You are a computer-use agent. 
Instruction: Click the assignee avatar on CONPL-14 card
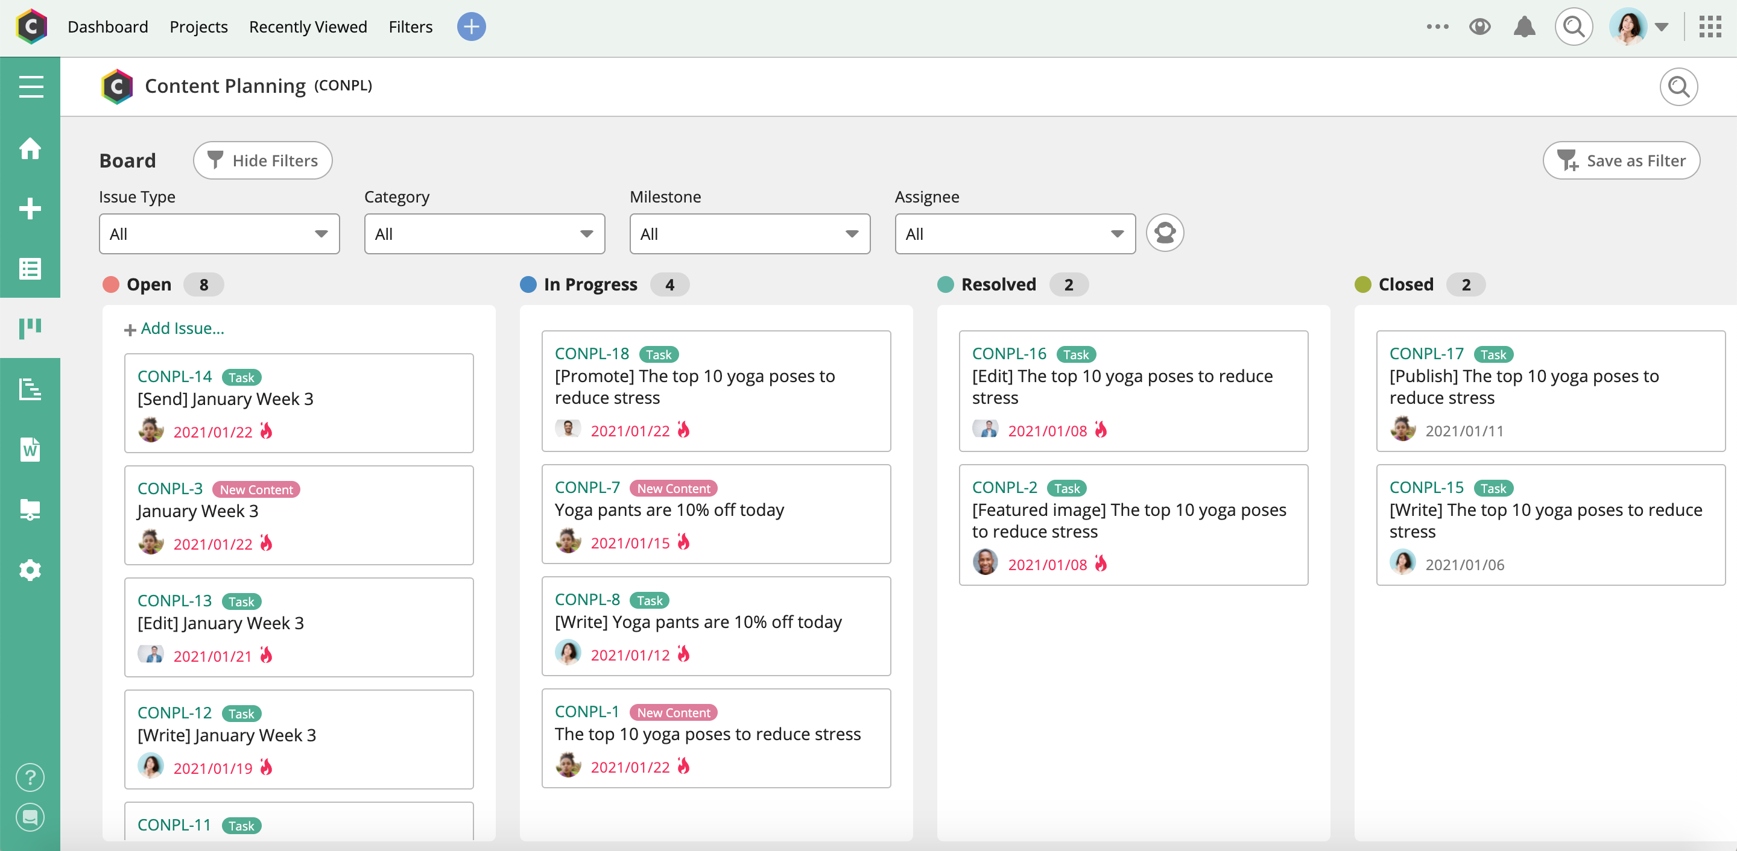click(x=151, y=430)
